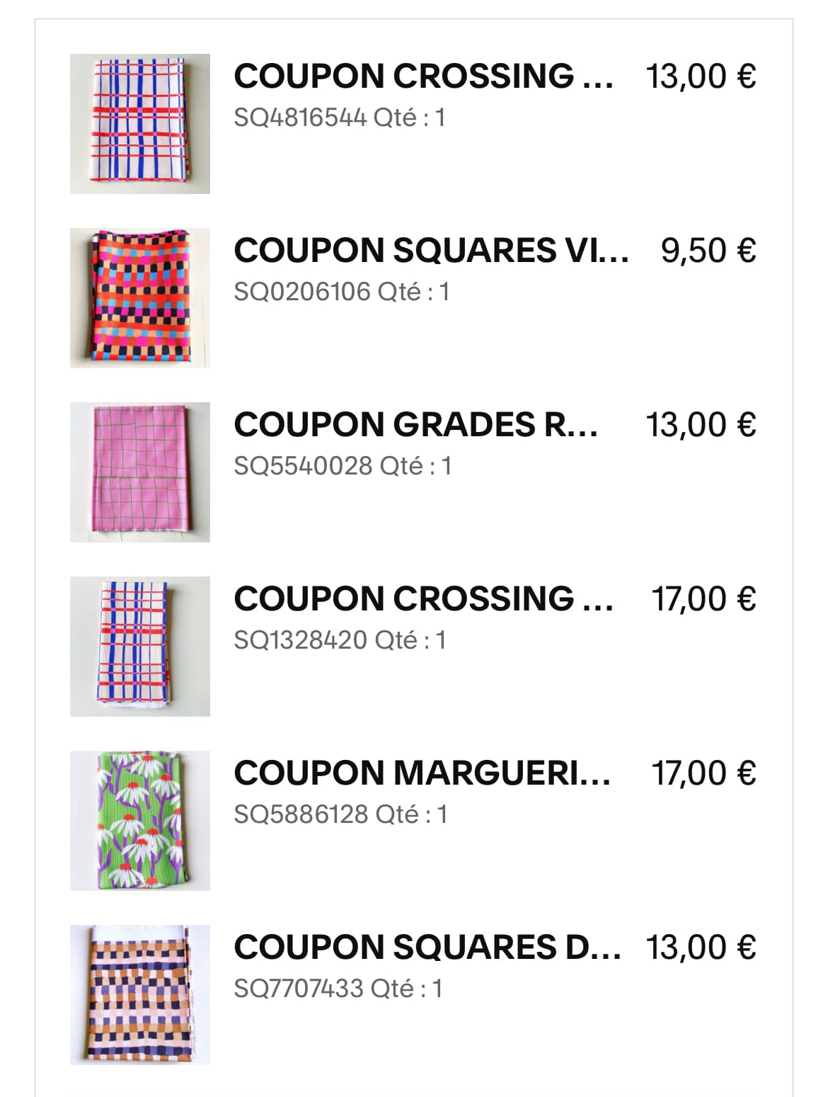Click the SKU text SQ4816544 Qté : 1
Screen dimensions: 828x1097
(x=340, y=118)
